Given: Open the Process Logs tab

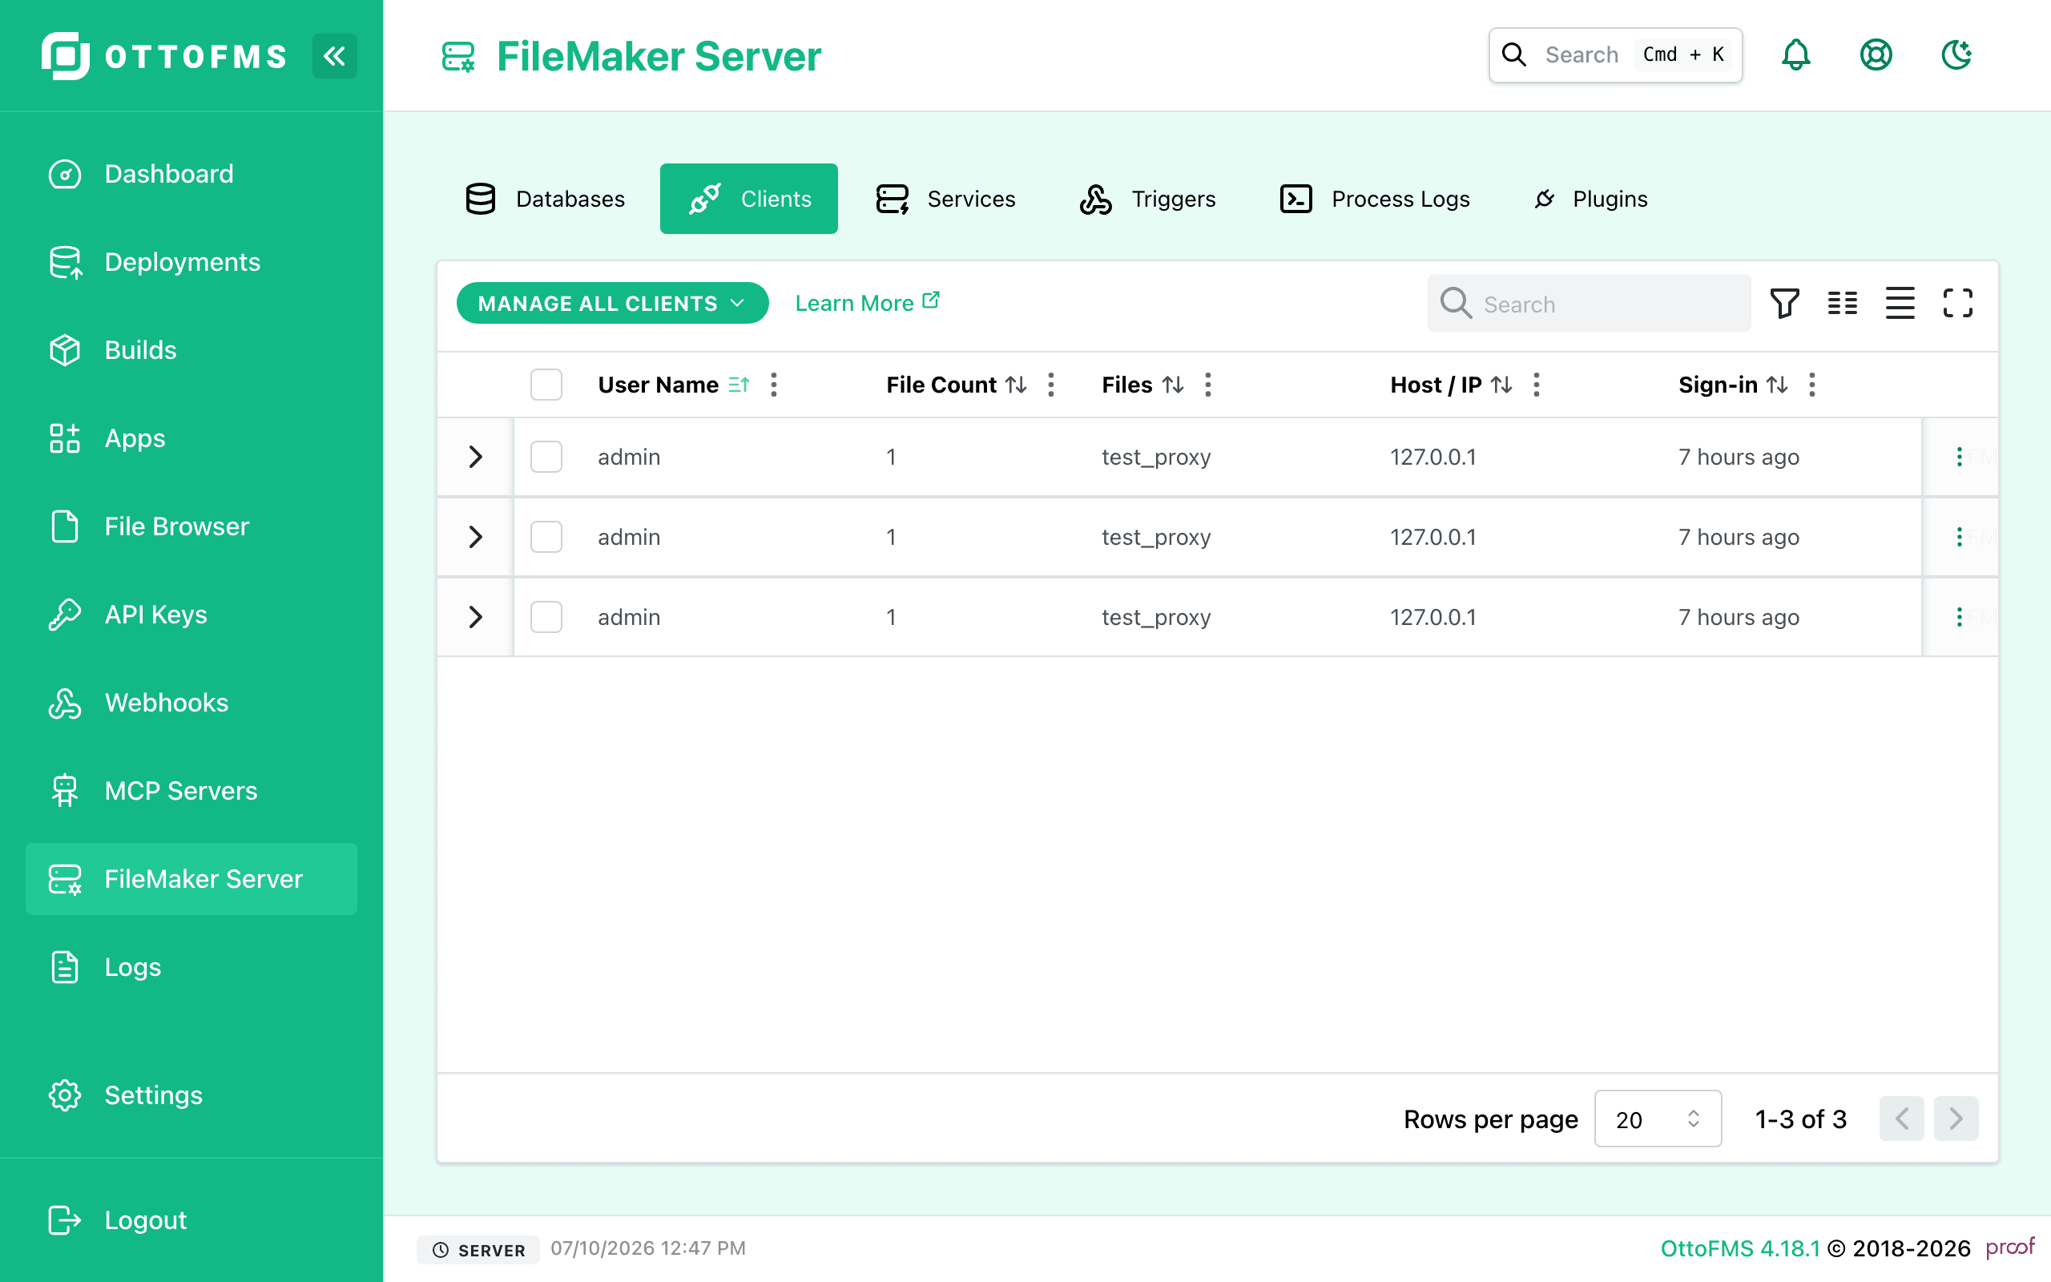Looking at the screenshot, I should coord(1375,199).
